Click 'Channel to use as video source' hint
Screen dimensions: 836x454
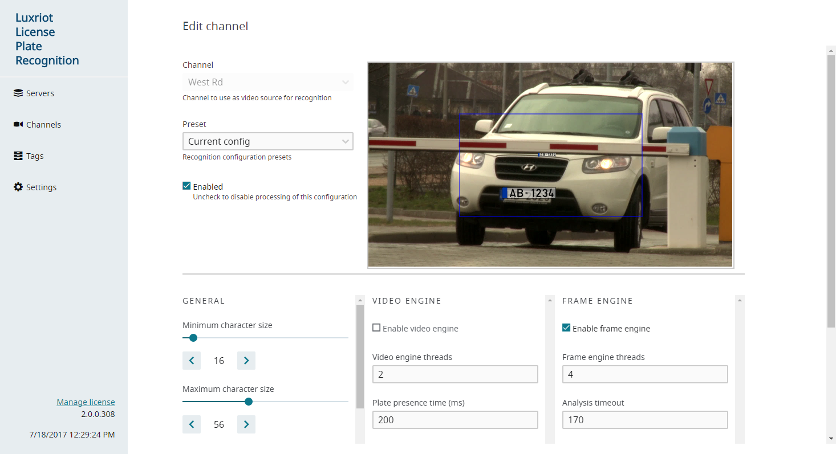coord(257,98)
